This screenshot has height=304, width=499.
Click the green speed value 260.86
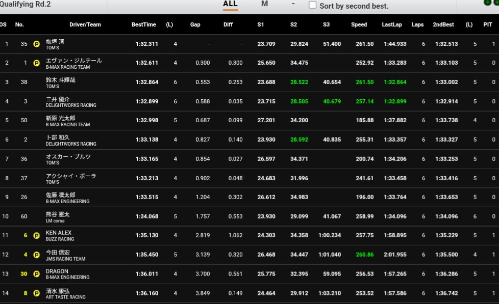pos(365,255)
